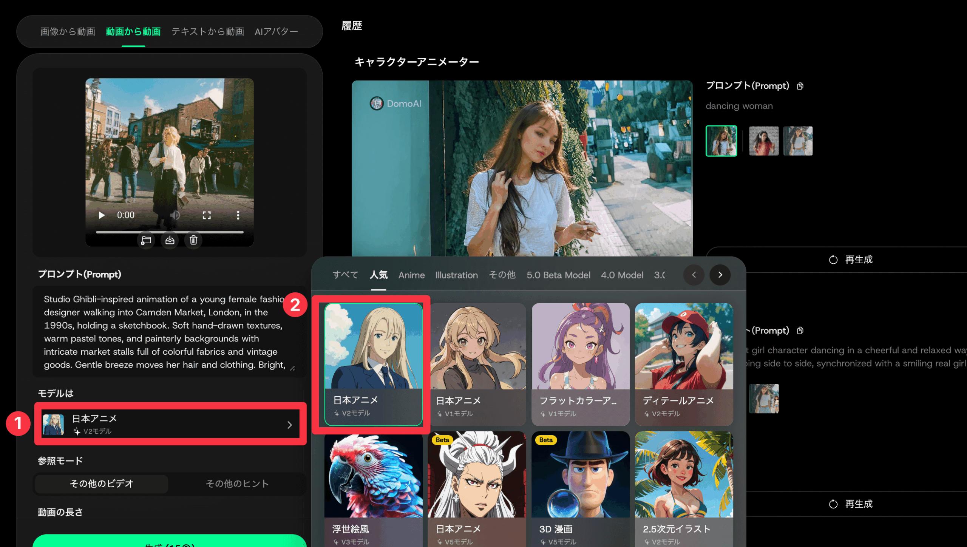This screenshot has height=547, width=967.
Task: Open the 日本アニメ V2 model selector
Action: click(x=170, y=424)
